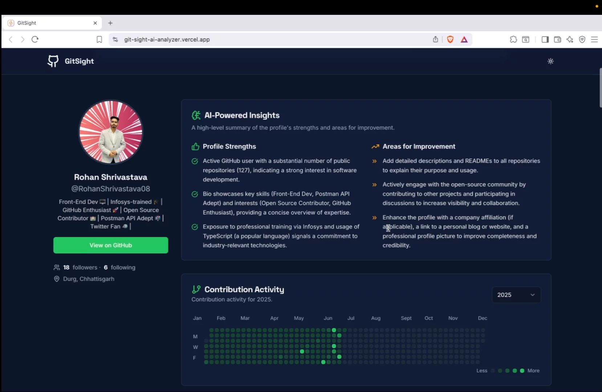Open the browser hamburger menu
This screenshot has width=602, height=392.
coord(595,39)
